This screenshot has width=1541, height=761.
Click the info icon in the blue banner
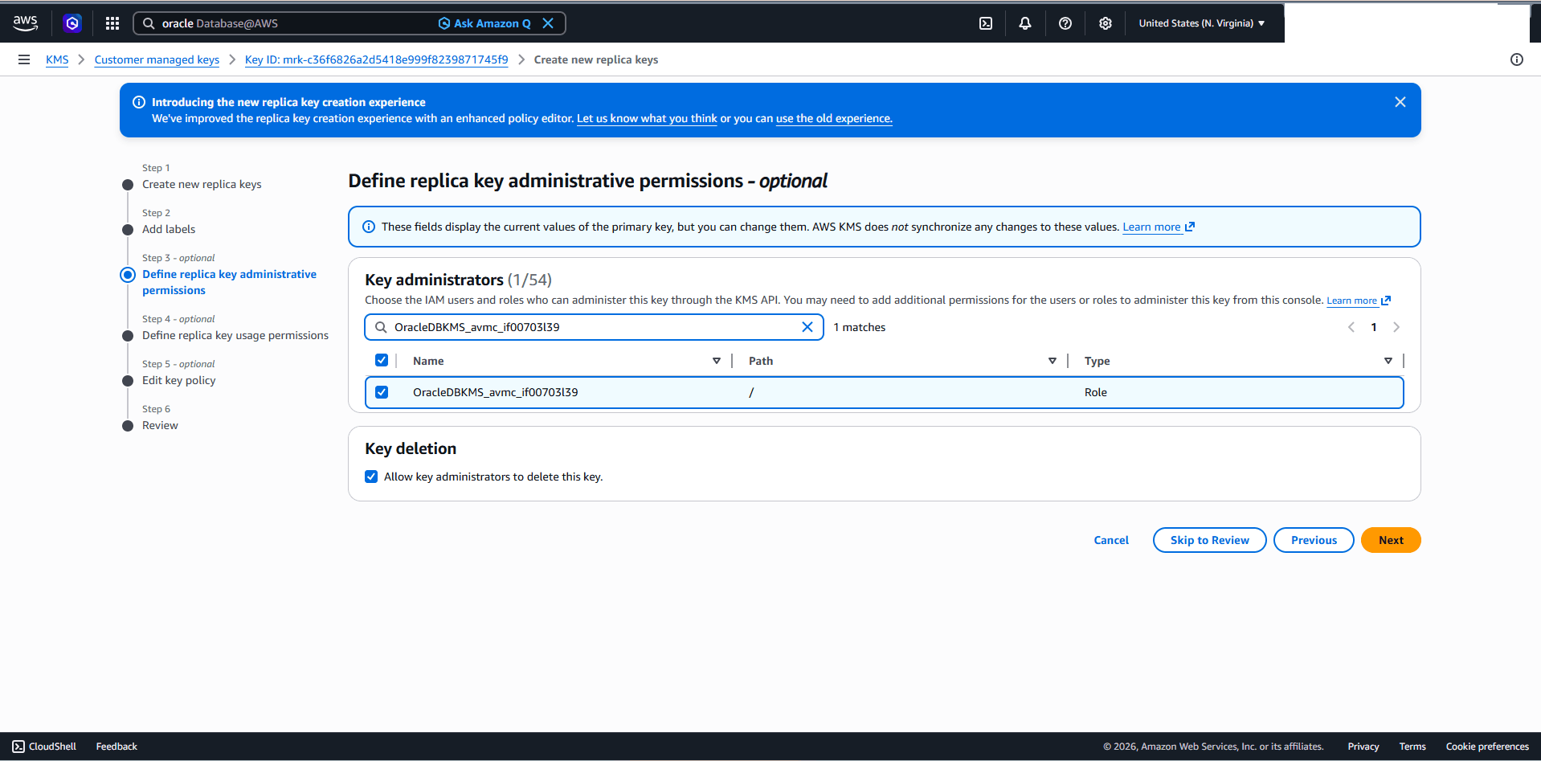(139, 102)
